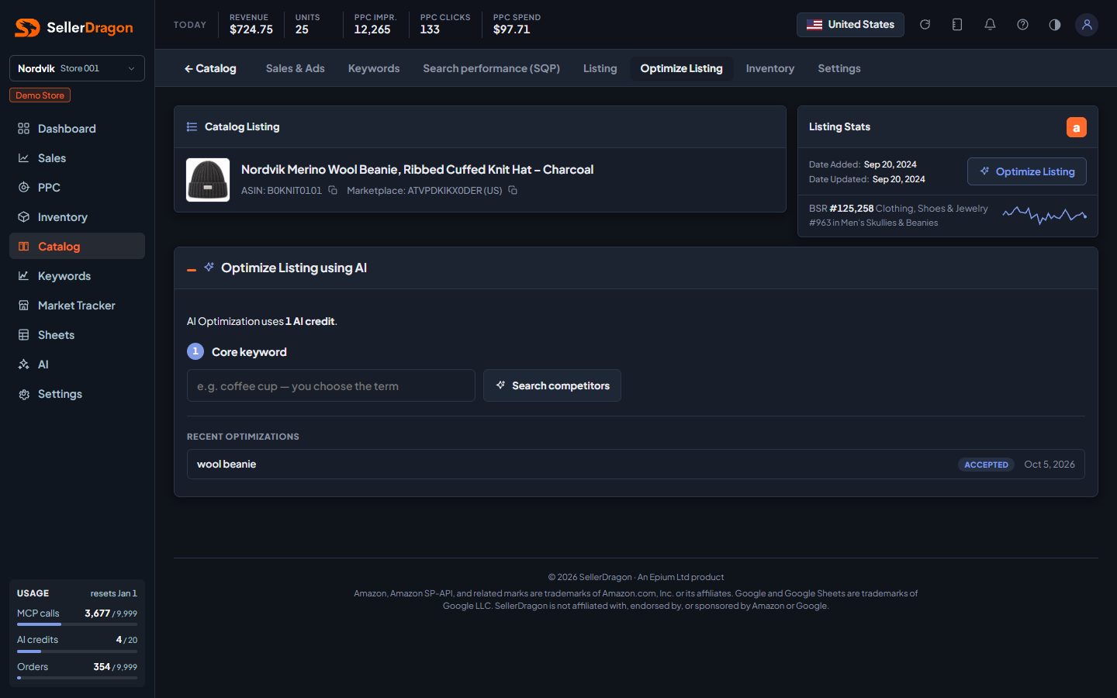Image resolution: width=1117 pixels, height=698 pixels.
Task: Open the Sheets page
Action: point(77,335)
